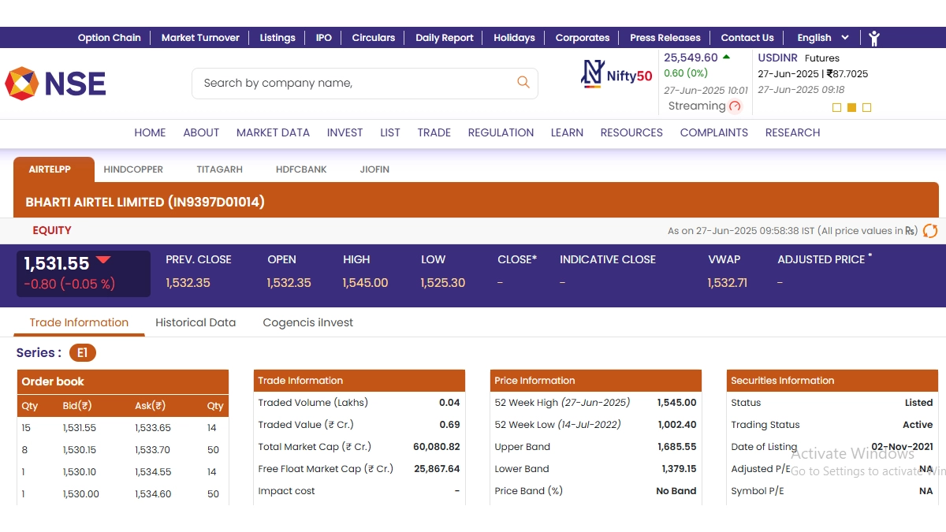
Task: Click the company name search field
Action: pos(355,83)
